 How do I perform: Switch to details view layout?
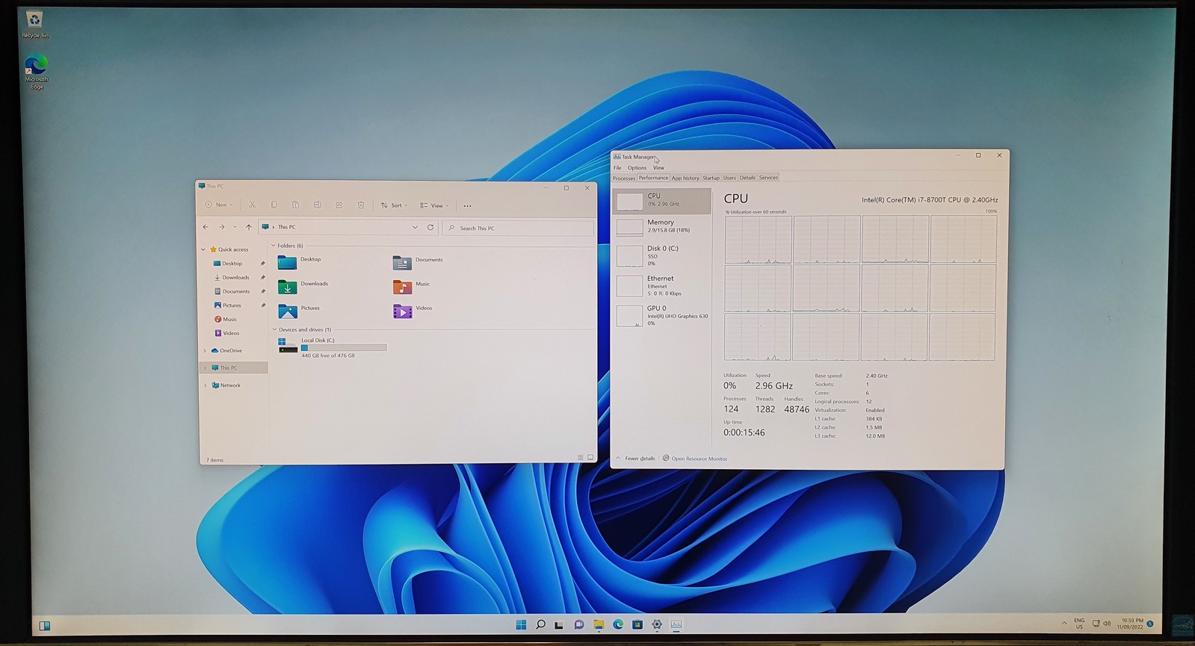coord(580,457)
